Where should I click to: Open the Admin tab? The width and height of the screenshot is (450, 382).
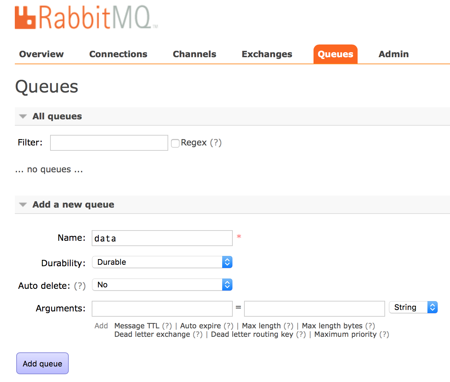(394, 54)
